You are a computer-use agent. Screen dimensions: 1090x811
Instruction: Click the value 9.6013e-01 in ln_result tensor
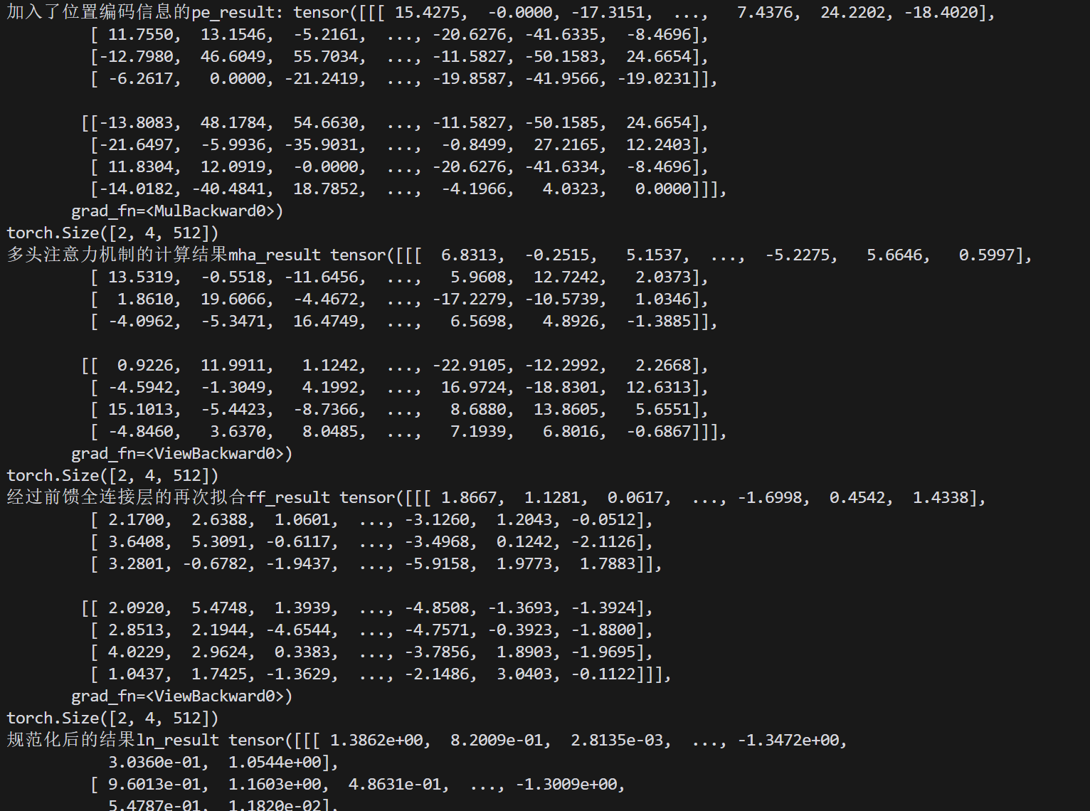click(154, 784)
